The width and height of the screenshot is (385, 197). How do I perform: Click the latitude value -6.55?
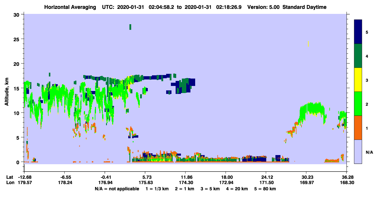(65, 177)
